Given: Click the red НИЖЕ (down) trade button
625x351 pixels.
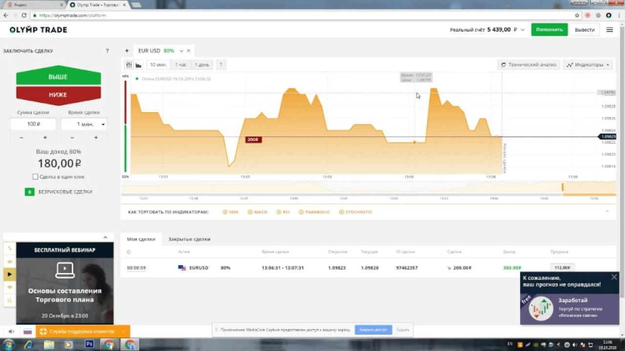Looking at the screenshot, I should tap(58, 95).
